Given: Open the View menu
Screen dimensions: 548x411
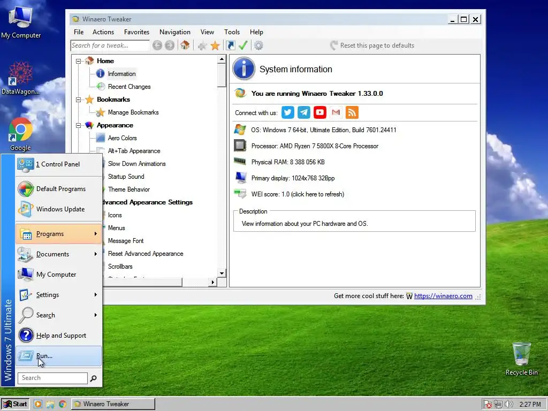Looking at the screenshot, I should click(x=207, y=32).
